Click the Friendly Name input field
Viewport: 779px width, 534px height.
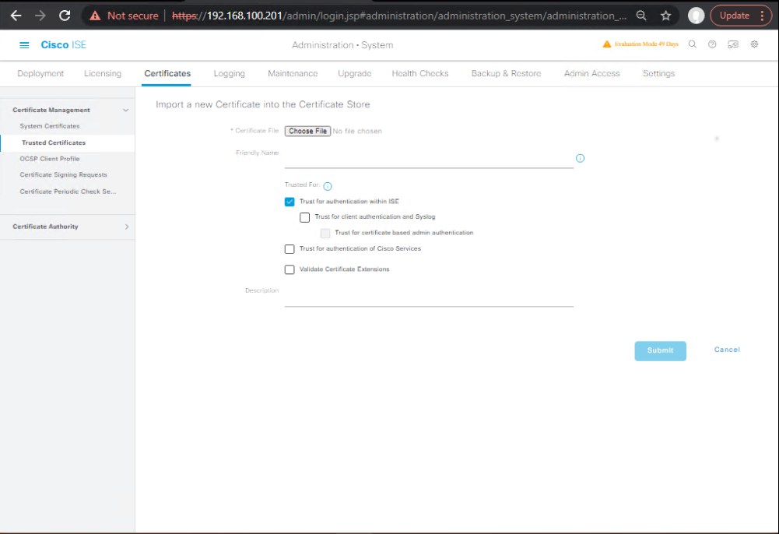(429, 160)
